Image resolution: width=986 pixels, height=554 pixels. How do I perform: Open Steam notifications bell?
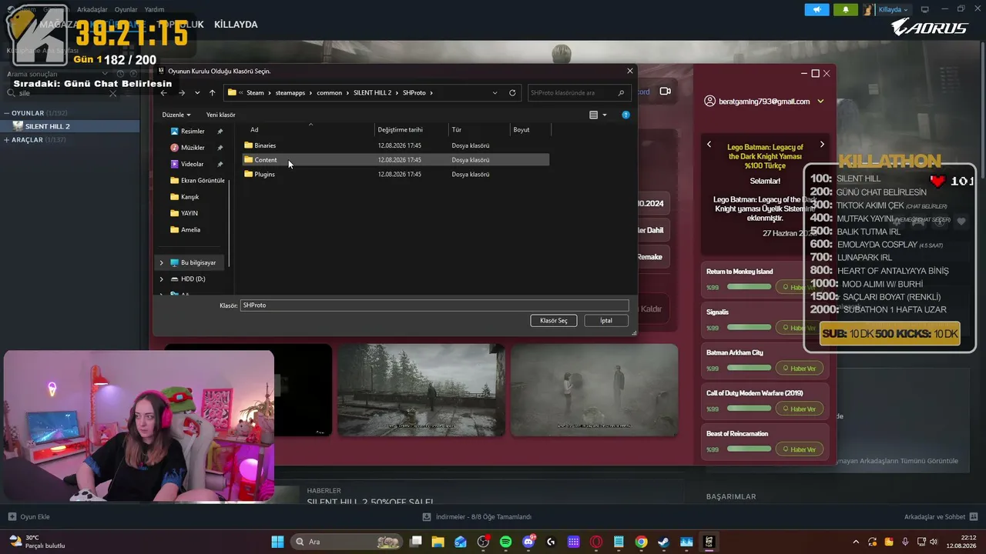coord(846,9)
